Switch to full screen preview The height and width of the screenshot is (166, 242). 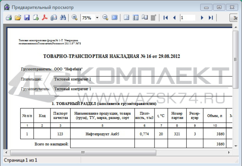pos(115,18)
